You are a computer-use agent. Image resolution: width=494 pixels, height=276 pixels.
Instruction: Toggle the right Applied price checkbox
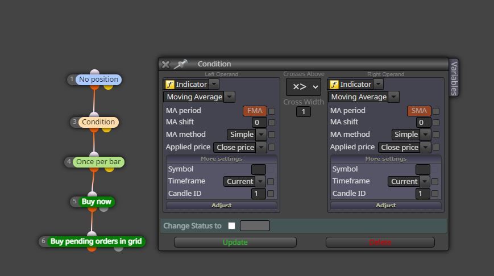point(436,147)
